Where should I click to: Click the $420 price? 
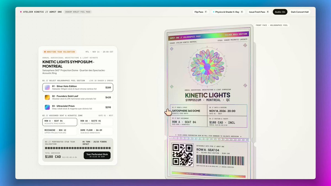108,97
